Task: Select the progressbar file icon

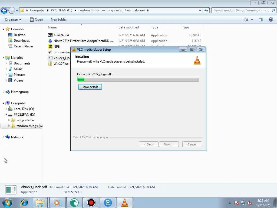Action: coord(50,52)
